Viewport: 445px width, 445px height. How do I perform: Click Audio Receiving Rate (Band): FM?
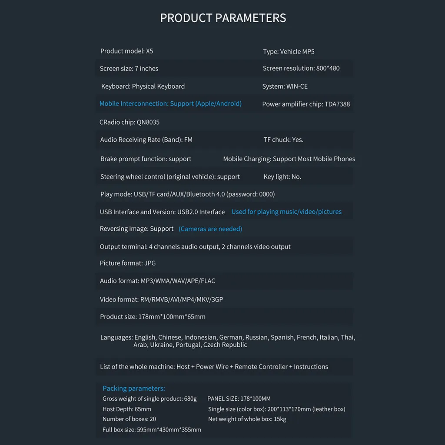[146, 140]
